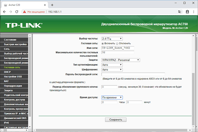Image resolution: width=198 pixels, height=132 pixels.
Task: Open DHCP menu item
Action: 14,72
